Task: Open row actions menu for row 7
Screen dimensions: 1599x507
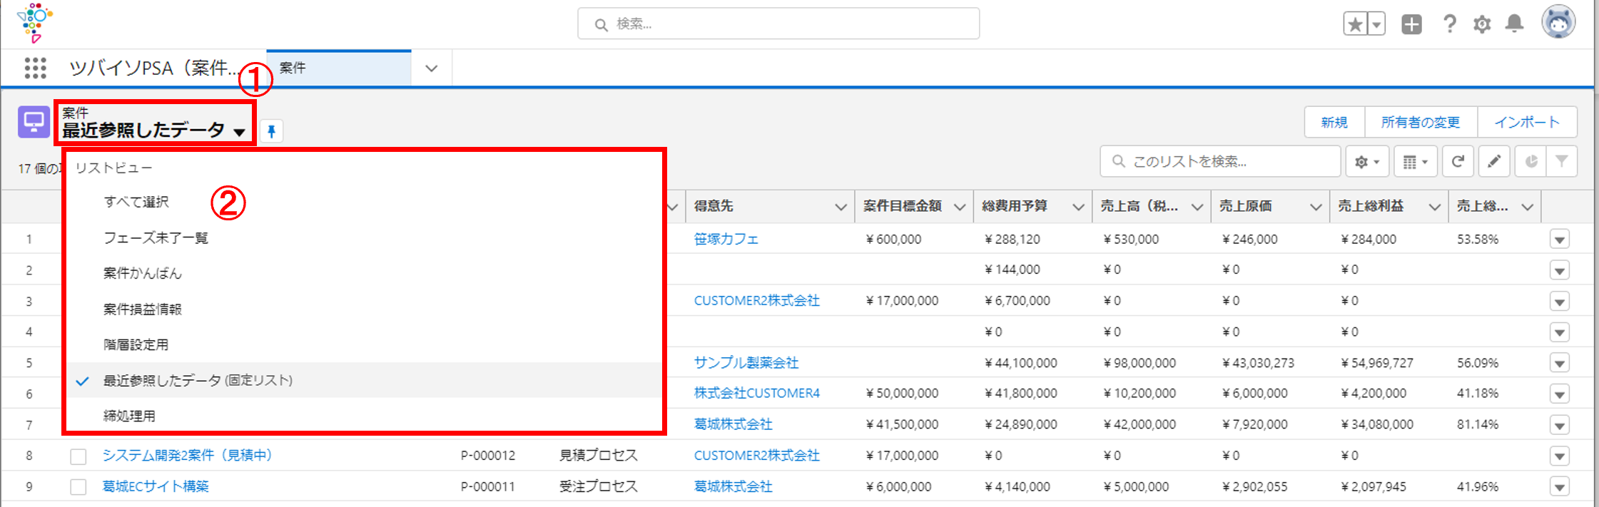Action: point(1560,425)
